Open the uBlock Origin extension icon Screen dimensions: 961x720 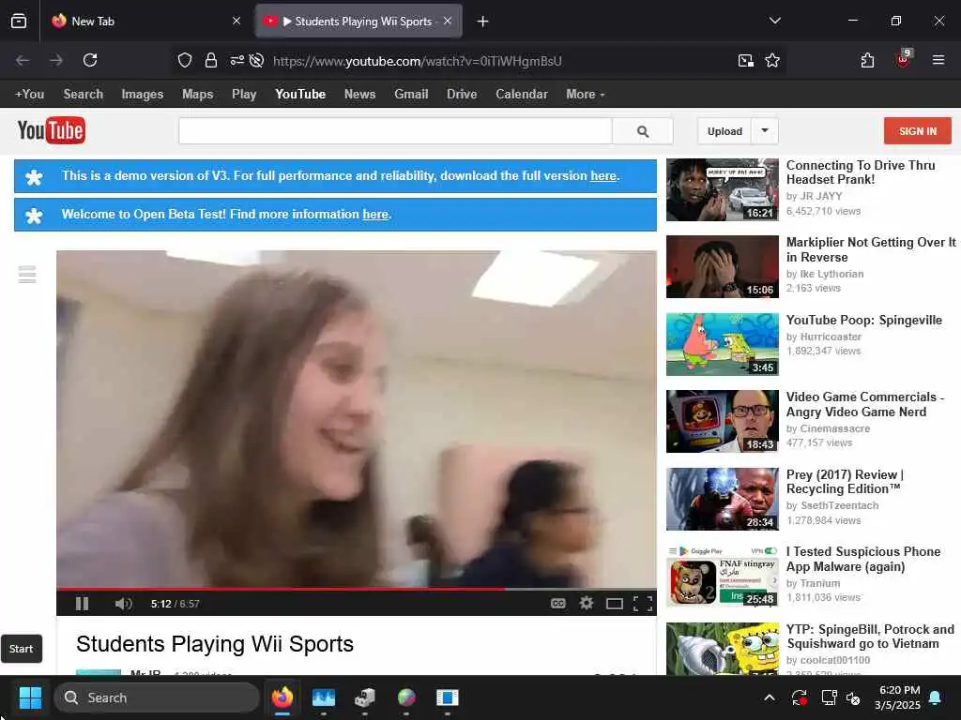[x=903, y=59]
